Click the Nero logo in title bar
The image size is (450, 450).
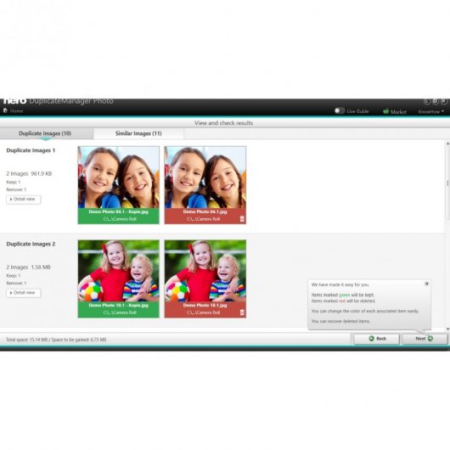tap(15, 101)
